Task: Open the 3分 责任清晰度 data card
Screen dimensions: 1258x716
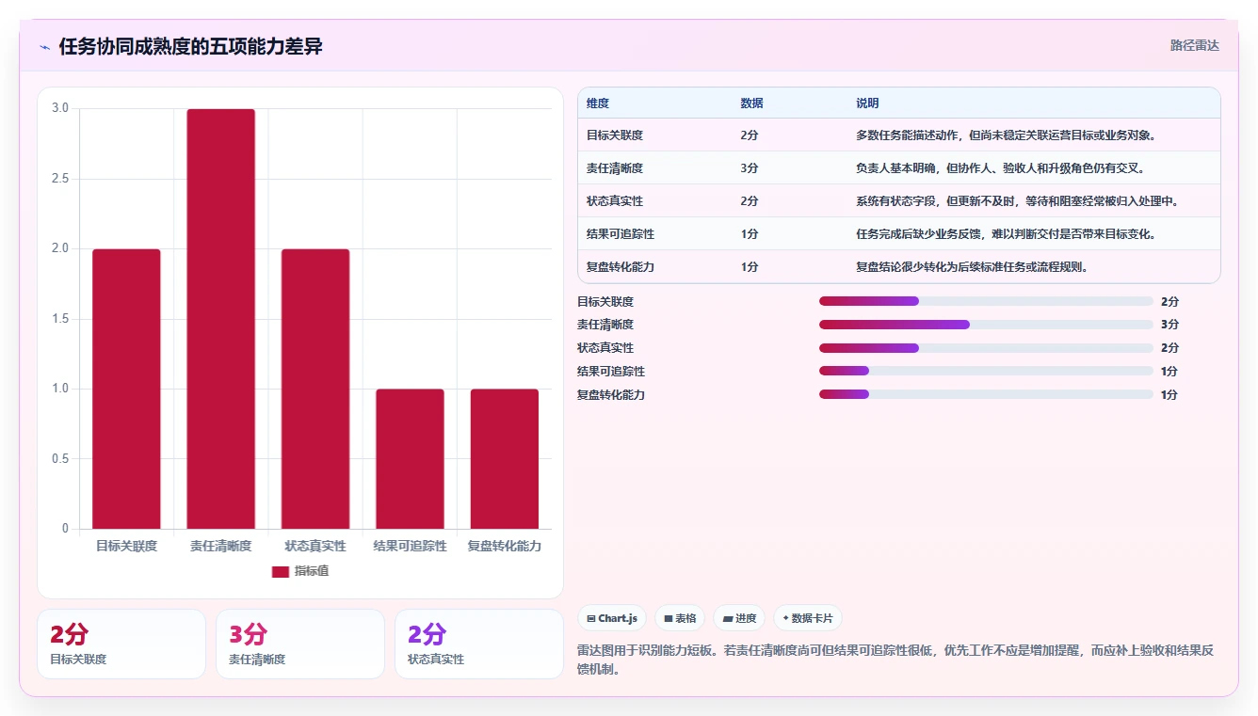Action: coord(300,644)
